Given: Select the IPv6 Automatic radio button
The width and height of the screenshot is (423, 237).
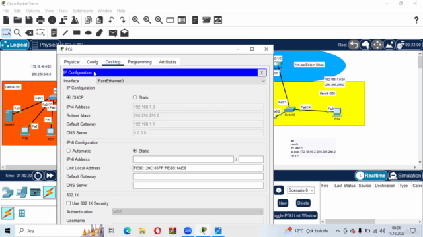Looking at the screenshot, I should pos(69,151).
